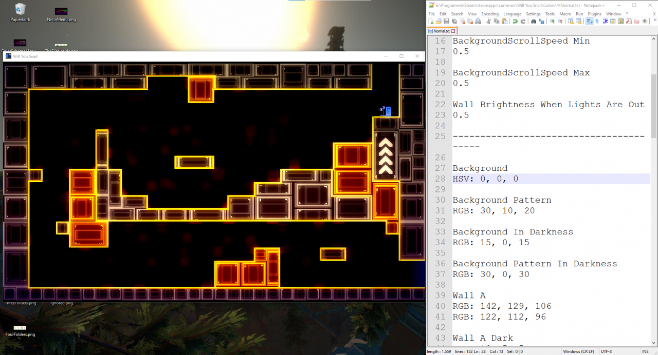Save the document with the floppy icon
The height and width of the screenshot is (355, 658).
(446, 21)
